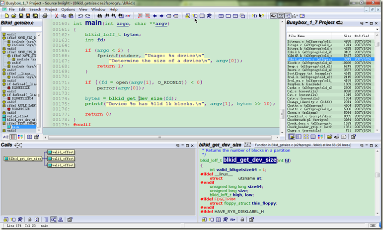
Task: Click the Print icon in main toolbar
Action: click(45, 16)
